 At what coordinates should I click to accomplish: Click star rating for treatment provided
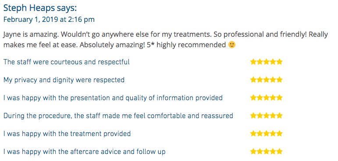[x=266, y=134]
